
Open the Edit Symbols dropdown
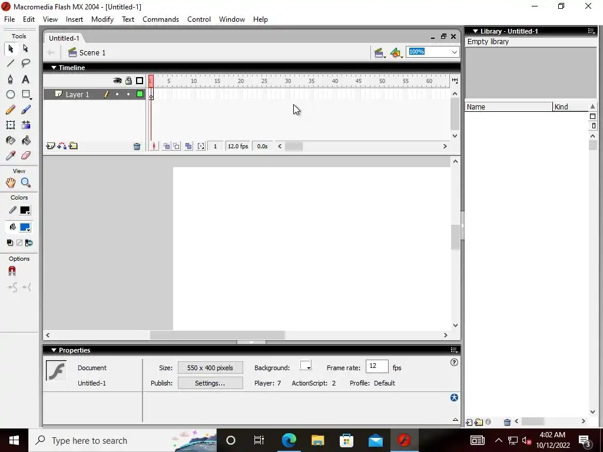(x=396, y=52)
